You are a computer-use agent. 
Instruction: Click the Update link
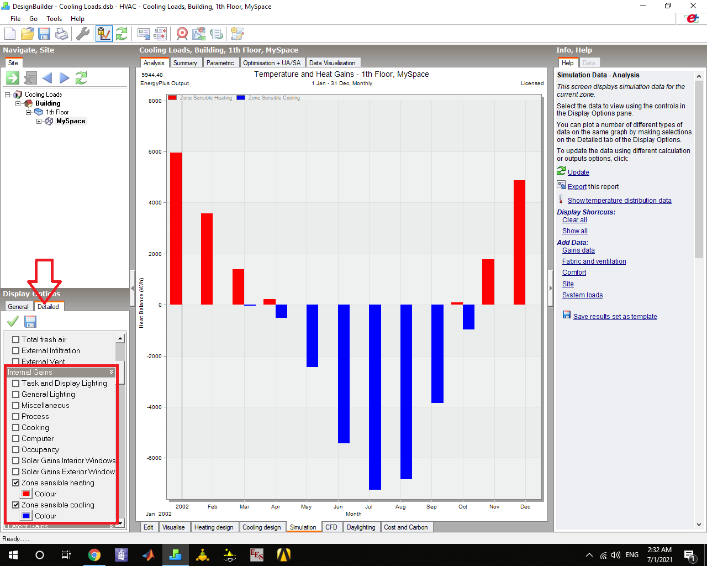(578, 172)
